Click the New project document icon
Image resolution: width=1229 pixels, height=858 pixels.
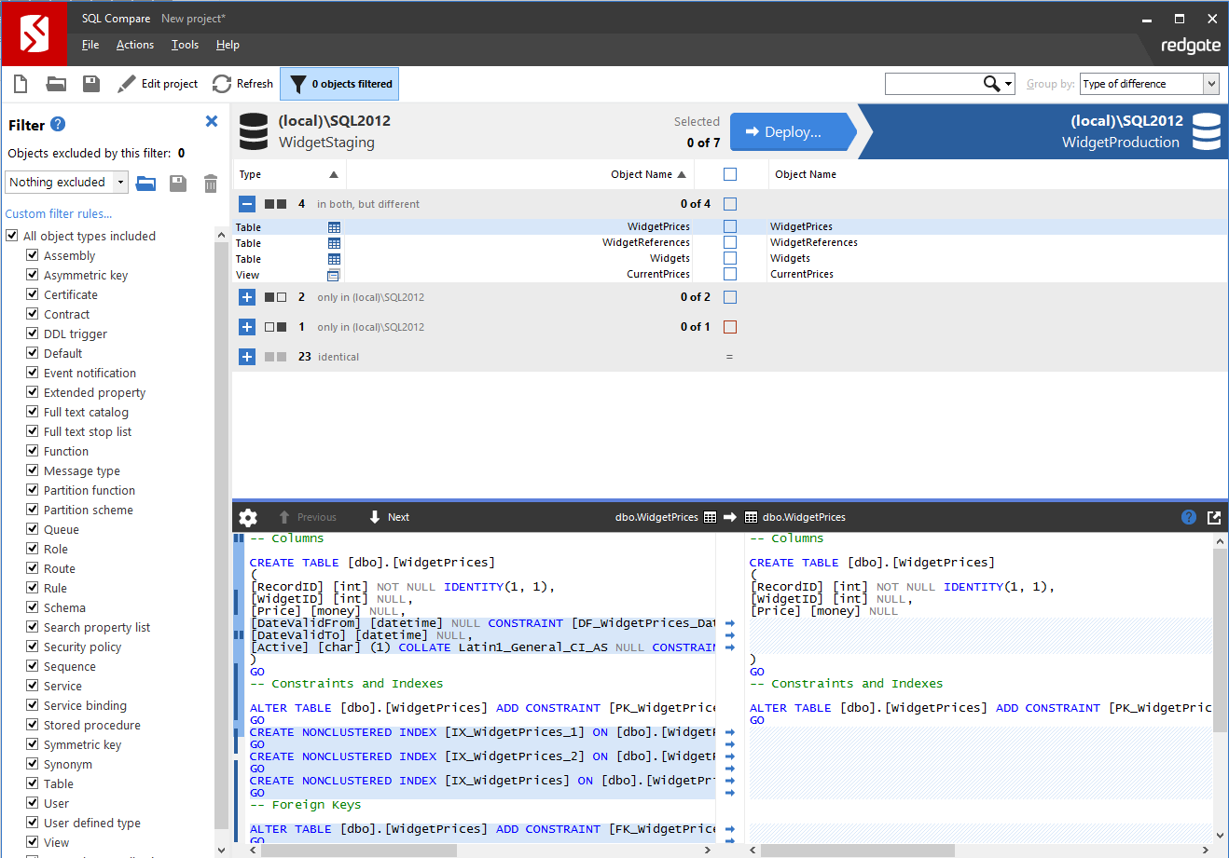[20, 83]
